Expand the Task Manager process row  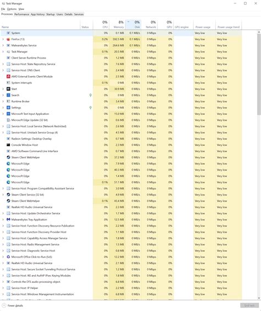(3, 52)
